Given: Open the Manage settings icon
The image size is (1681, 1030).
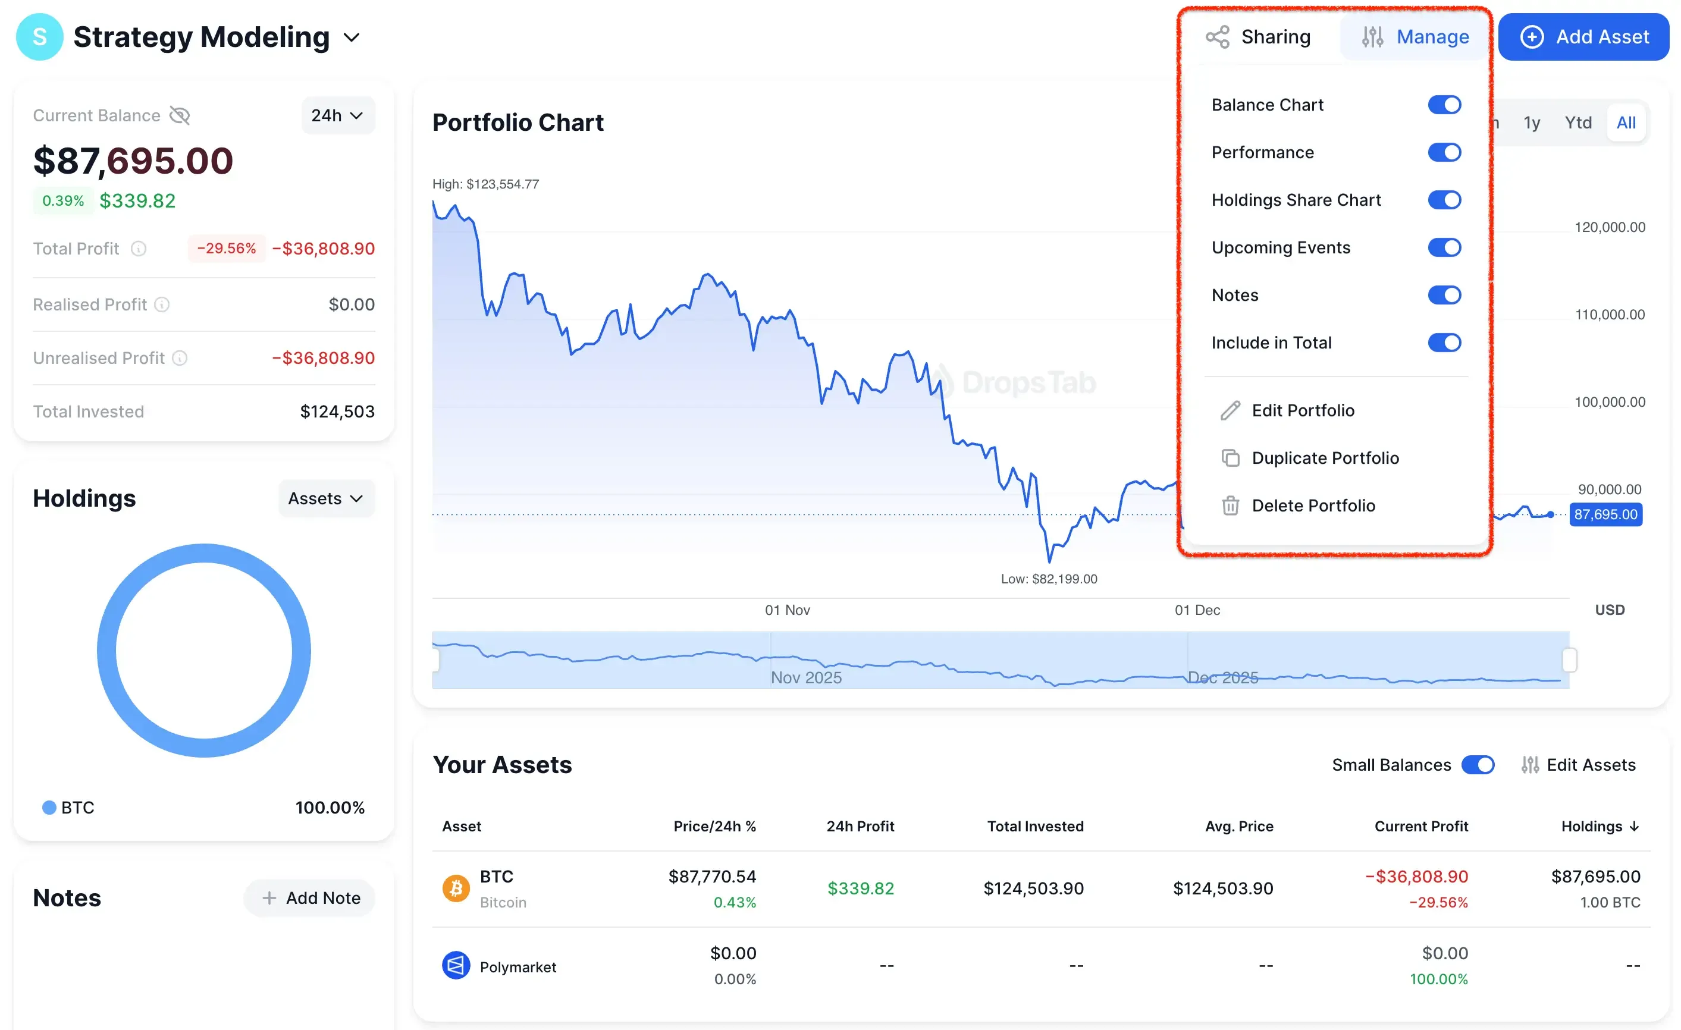Looking at the screenshot, I should click(1372, 36).
